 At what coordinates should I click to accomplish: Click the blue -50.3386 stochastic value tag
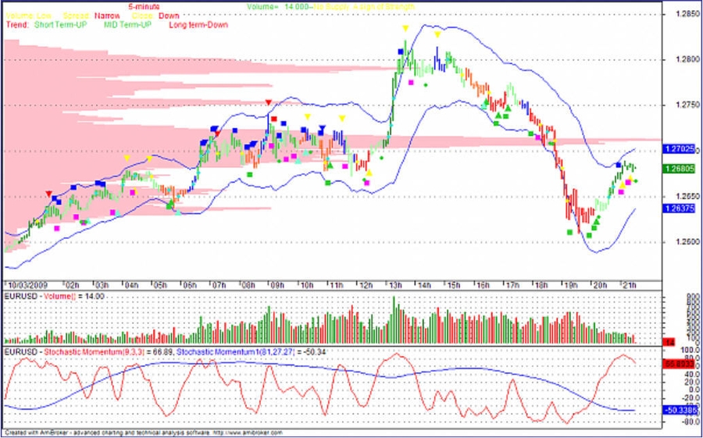coord(679,410)
